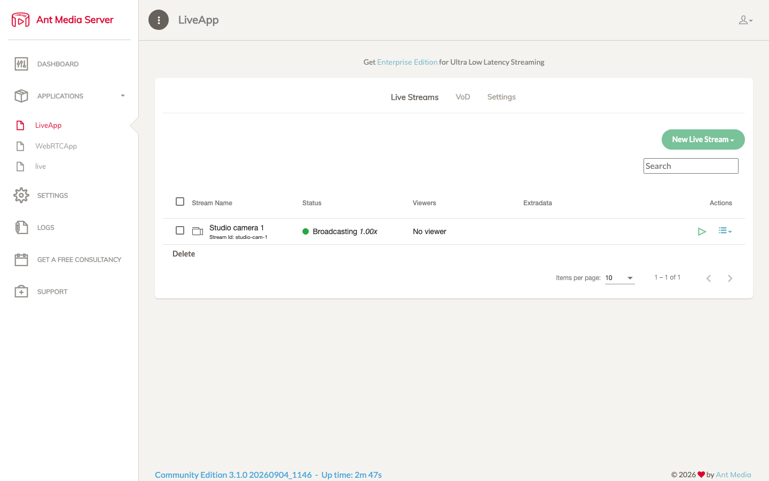Click the LiveApp file icon
The width and height of the screenshot is (769, 481).
pyautogui.click(x=20, y=126)
